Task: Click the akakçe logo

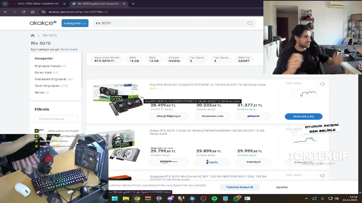Action: (43, 23)
